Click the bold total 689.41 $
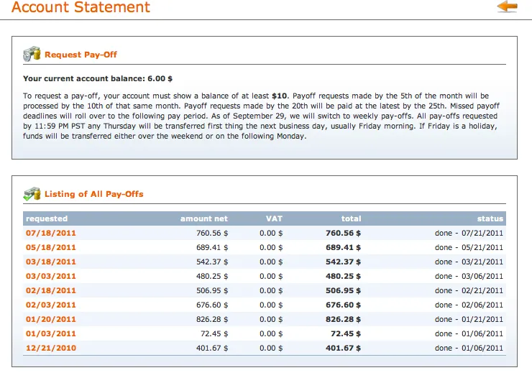 [344, 247]
